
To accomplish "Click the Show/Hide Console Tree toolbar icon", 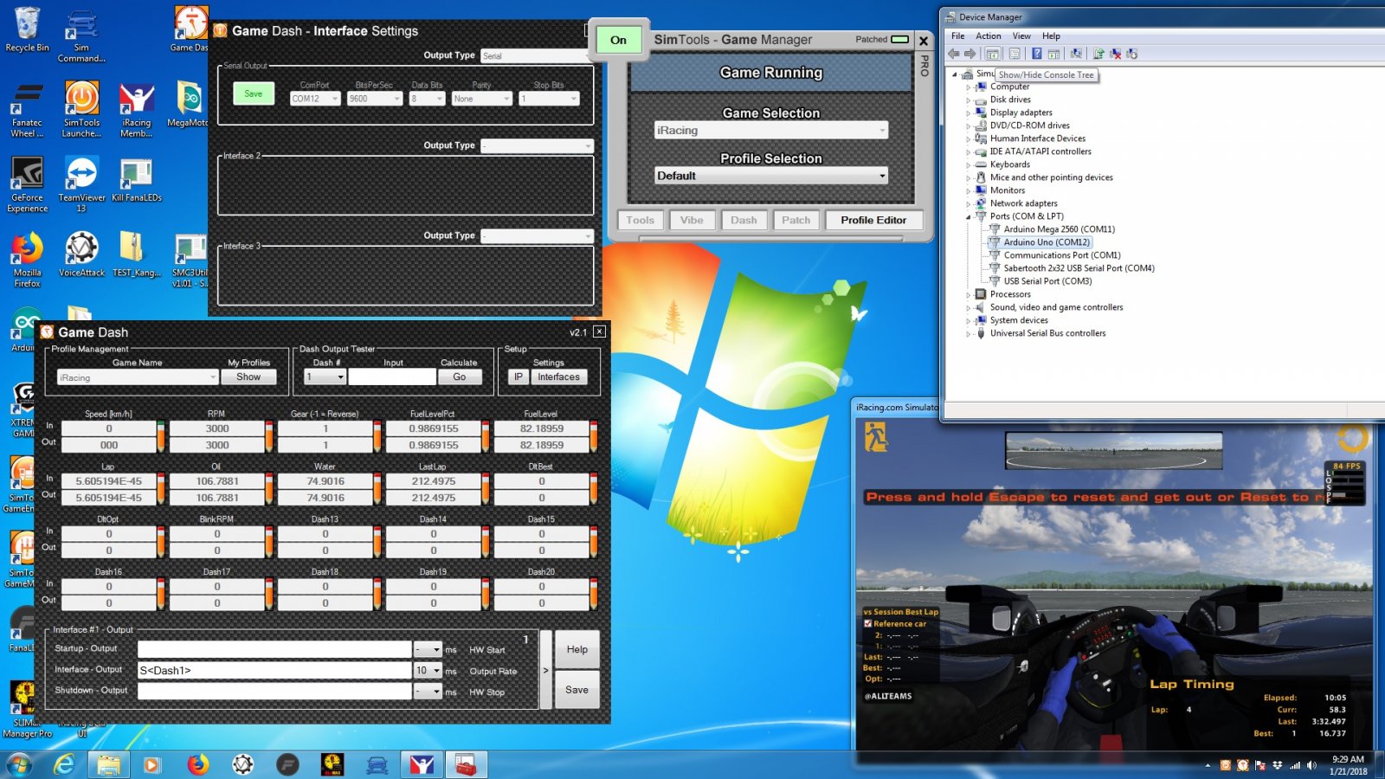I will coord(992,54).
